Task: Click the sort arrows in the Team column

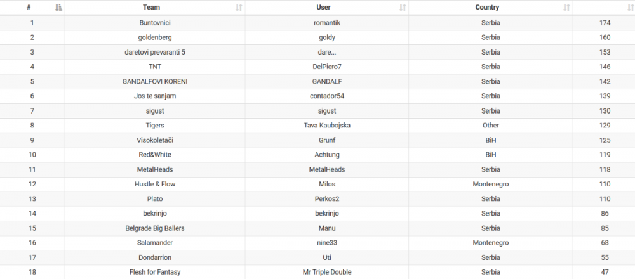Action: click(x=239, y=8)
